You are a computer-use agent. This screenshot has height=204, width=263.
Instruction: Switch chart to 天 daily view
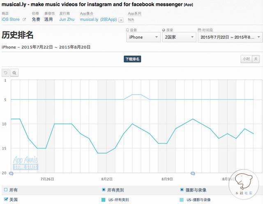[256, 59]
